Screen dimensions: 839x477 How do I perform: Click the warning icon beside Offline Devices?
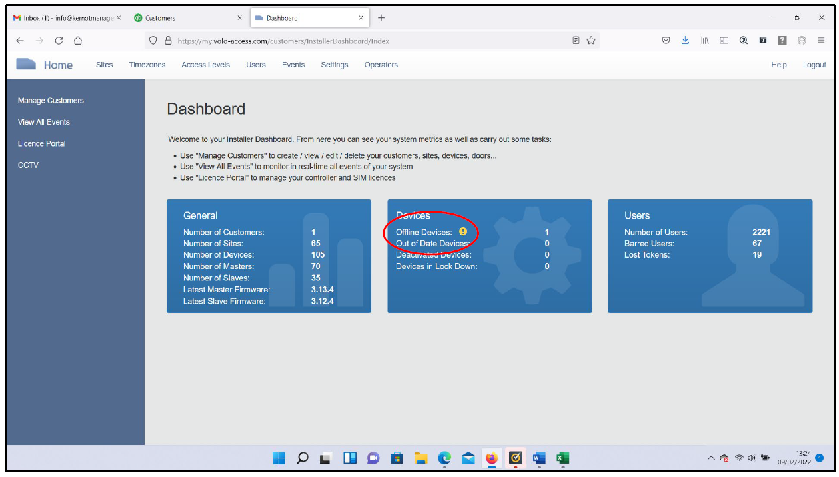click(464, 231)
